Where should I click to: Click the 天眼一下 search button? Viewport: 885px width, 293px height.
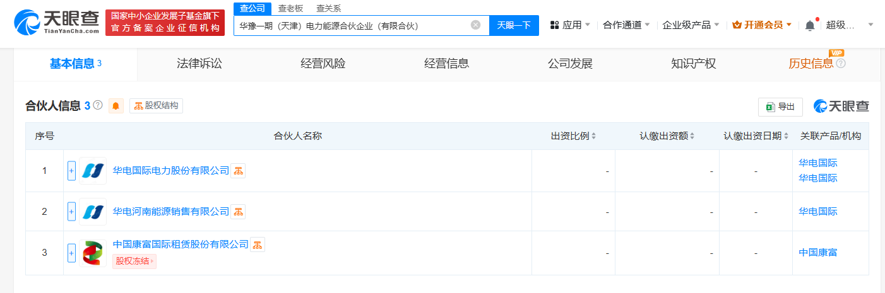click(x=514, y=25)
